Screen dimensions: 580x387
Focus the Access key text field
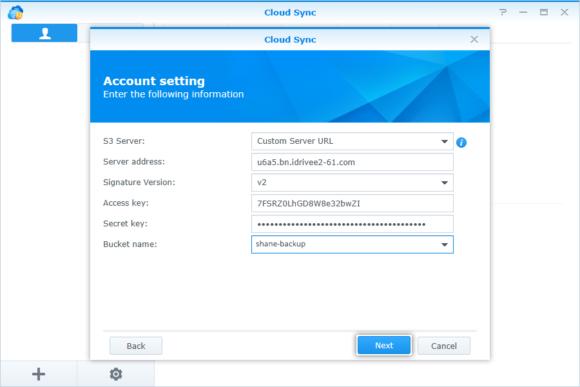pyautogui.click(x=352, y=203)
